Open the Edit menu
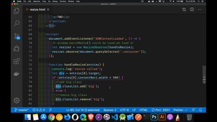This screenshot has width=217, height=122. click(x=29, y=1)
